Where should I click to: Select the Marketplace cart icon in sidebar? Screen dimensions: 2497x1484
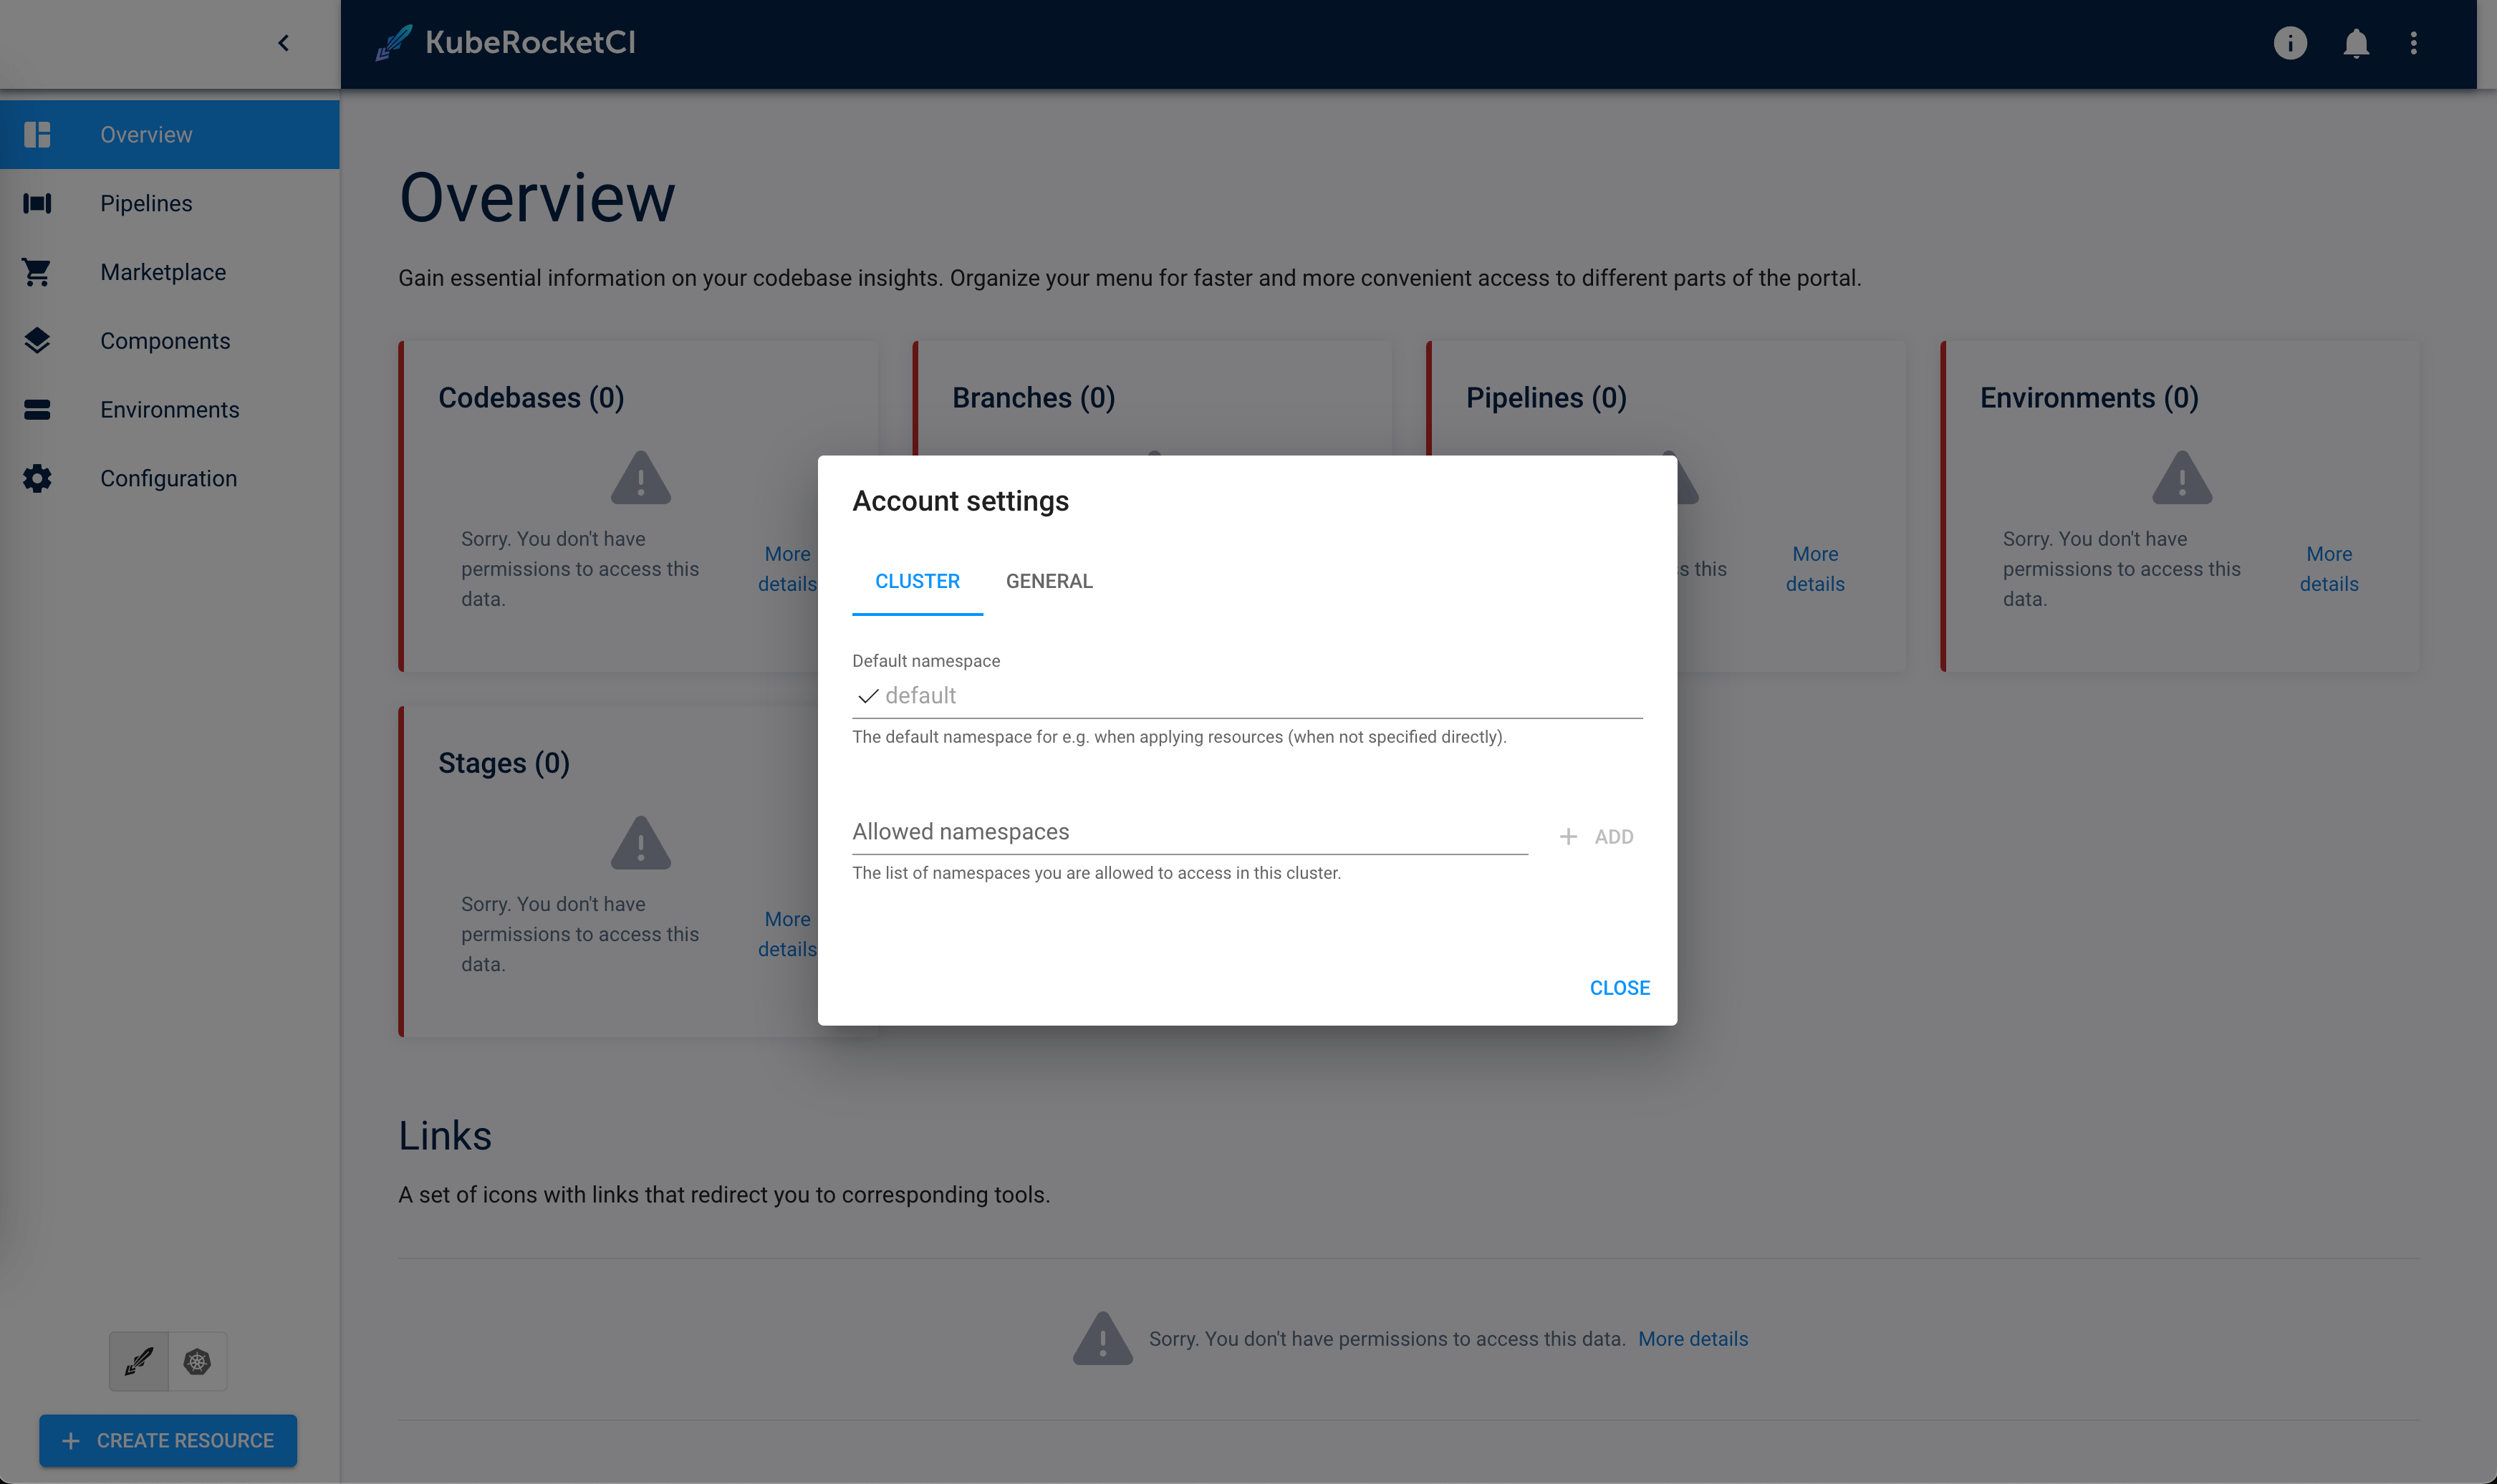point(37,272)
